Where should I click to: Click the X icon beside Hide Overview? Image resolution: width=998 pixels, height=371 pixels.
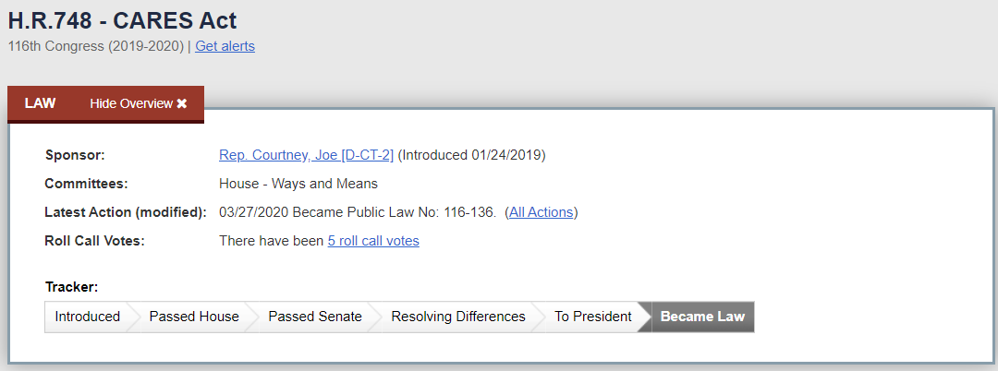182,103
